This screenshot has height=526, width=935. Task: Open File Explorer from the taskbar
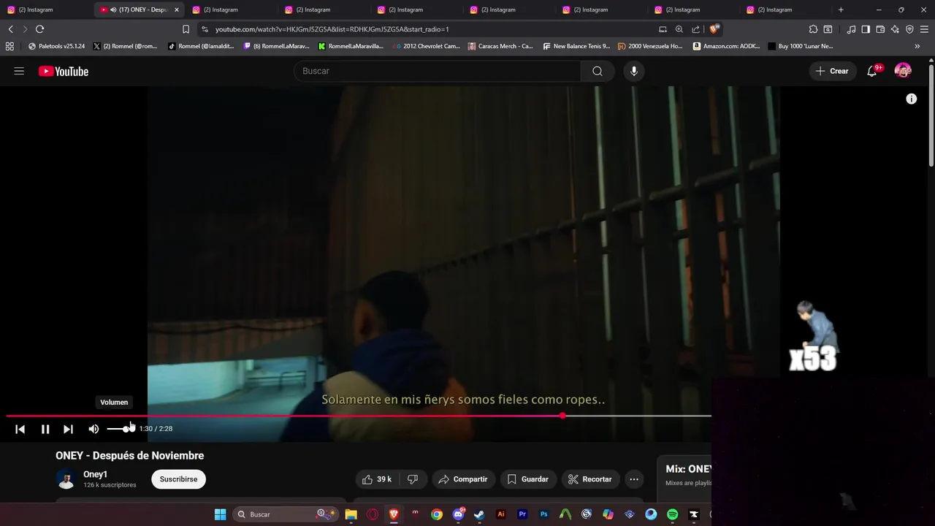(x=351, y=514)
